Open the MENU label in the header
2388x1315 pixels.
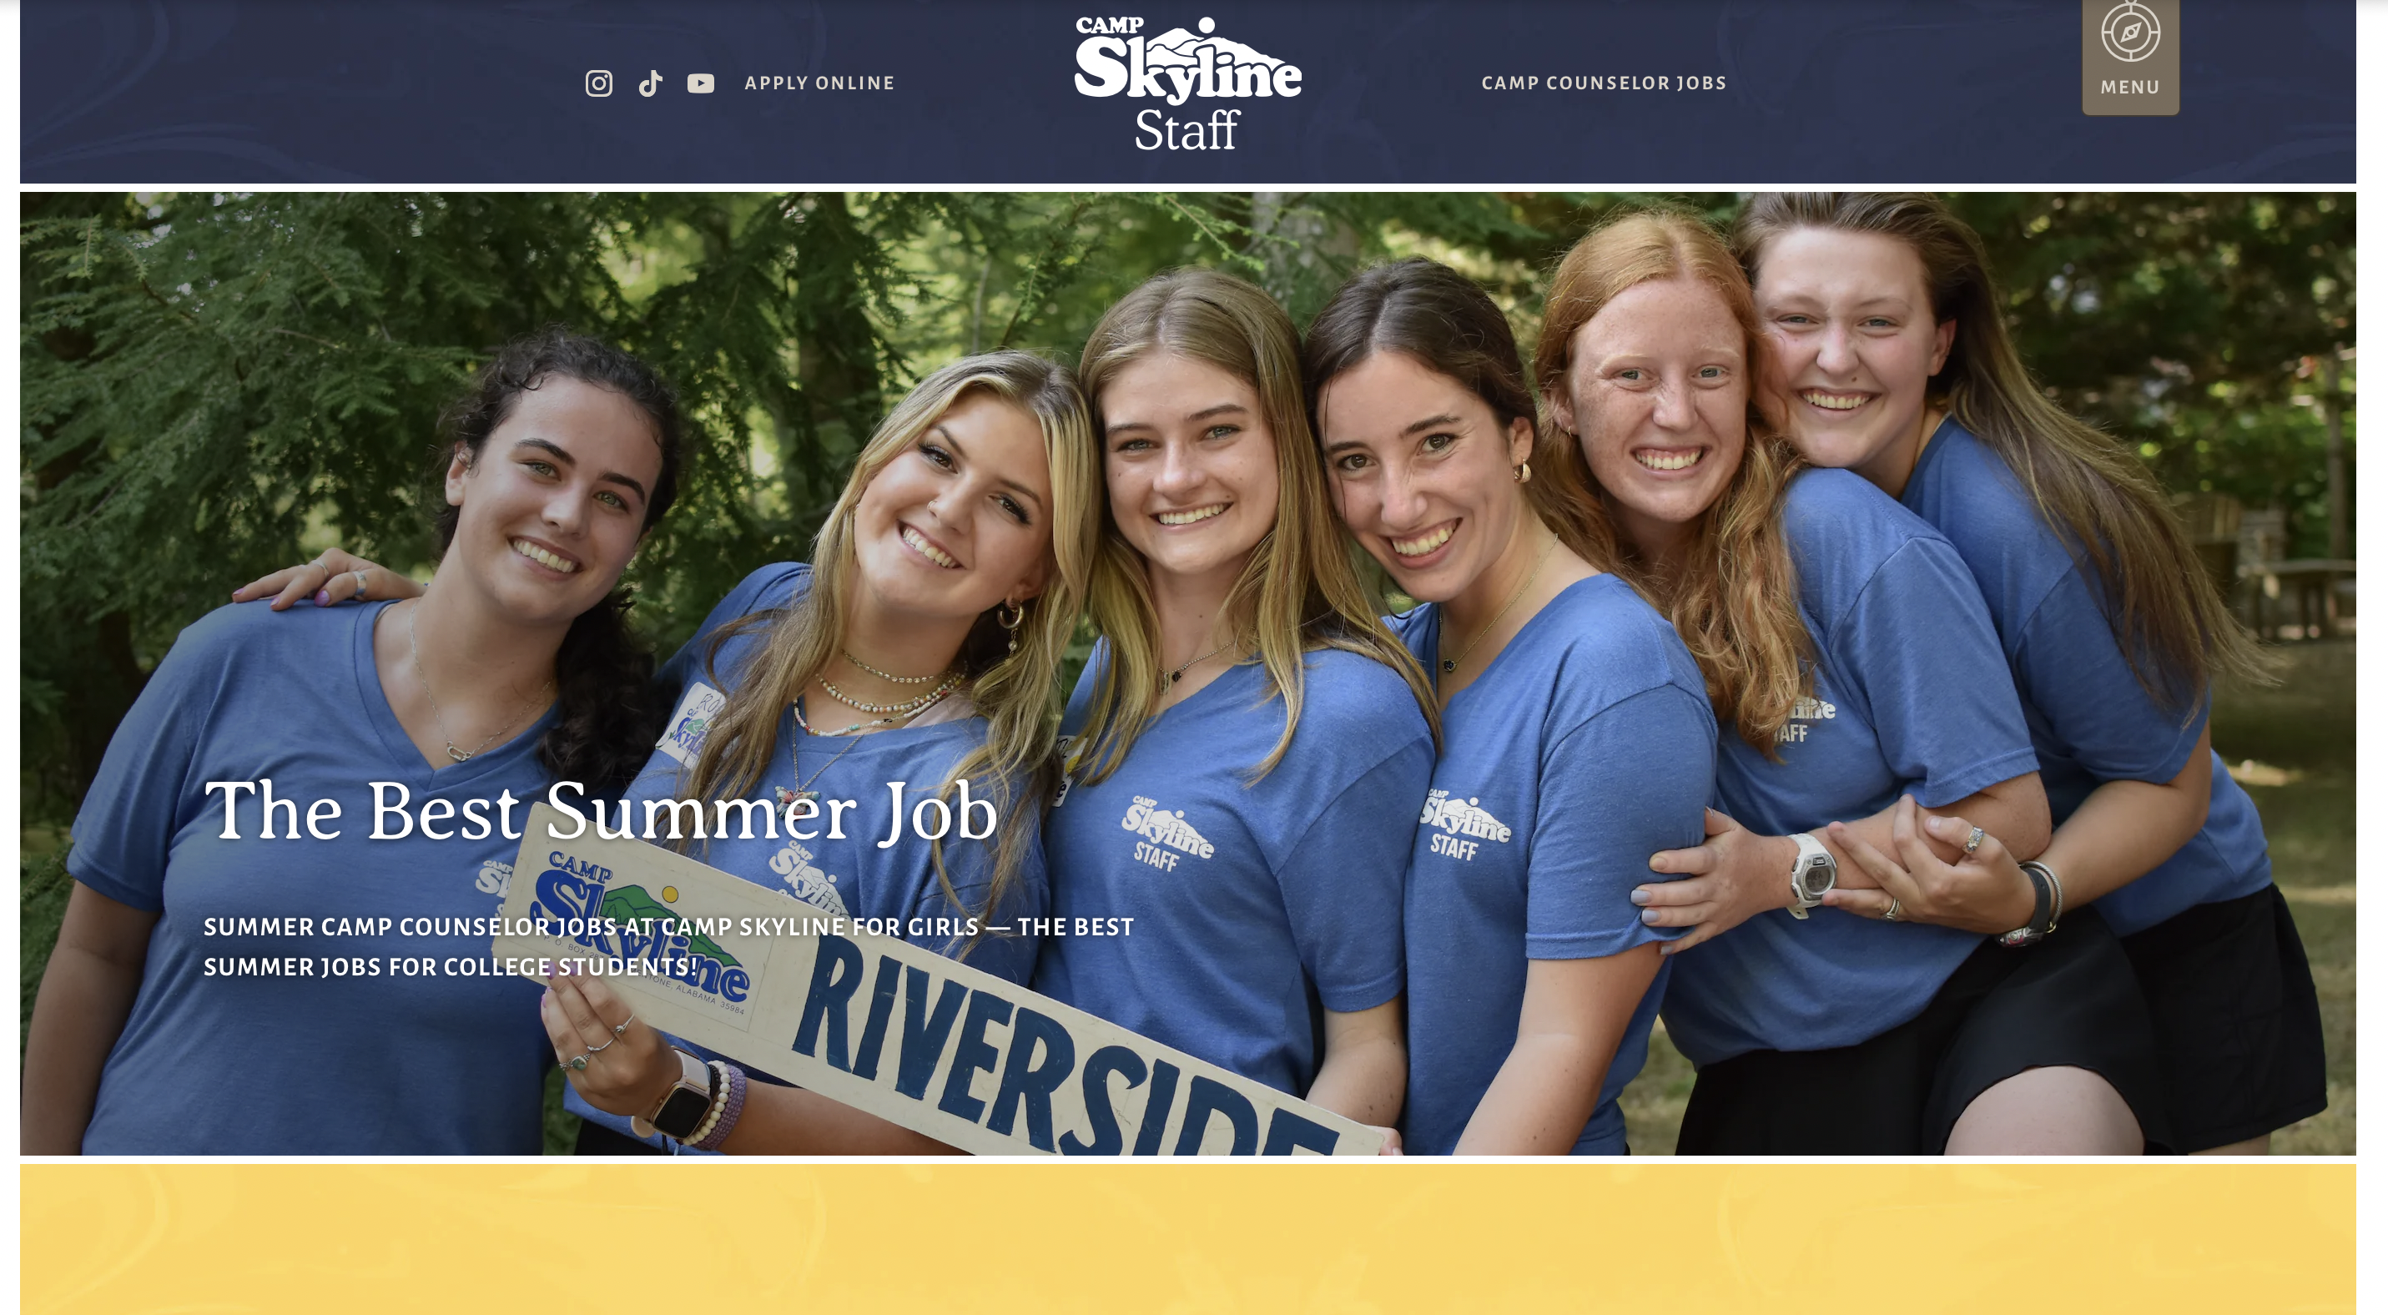pyautogui.click(x=2130, y=87)
